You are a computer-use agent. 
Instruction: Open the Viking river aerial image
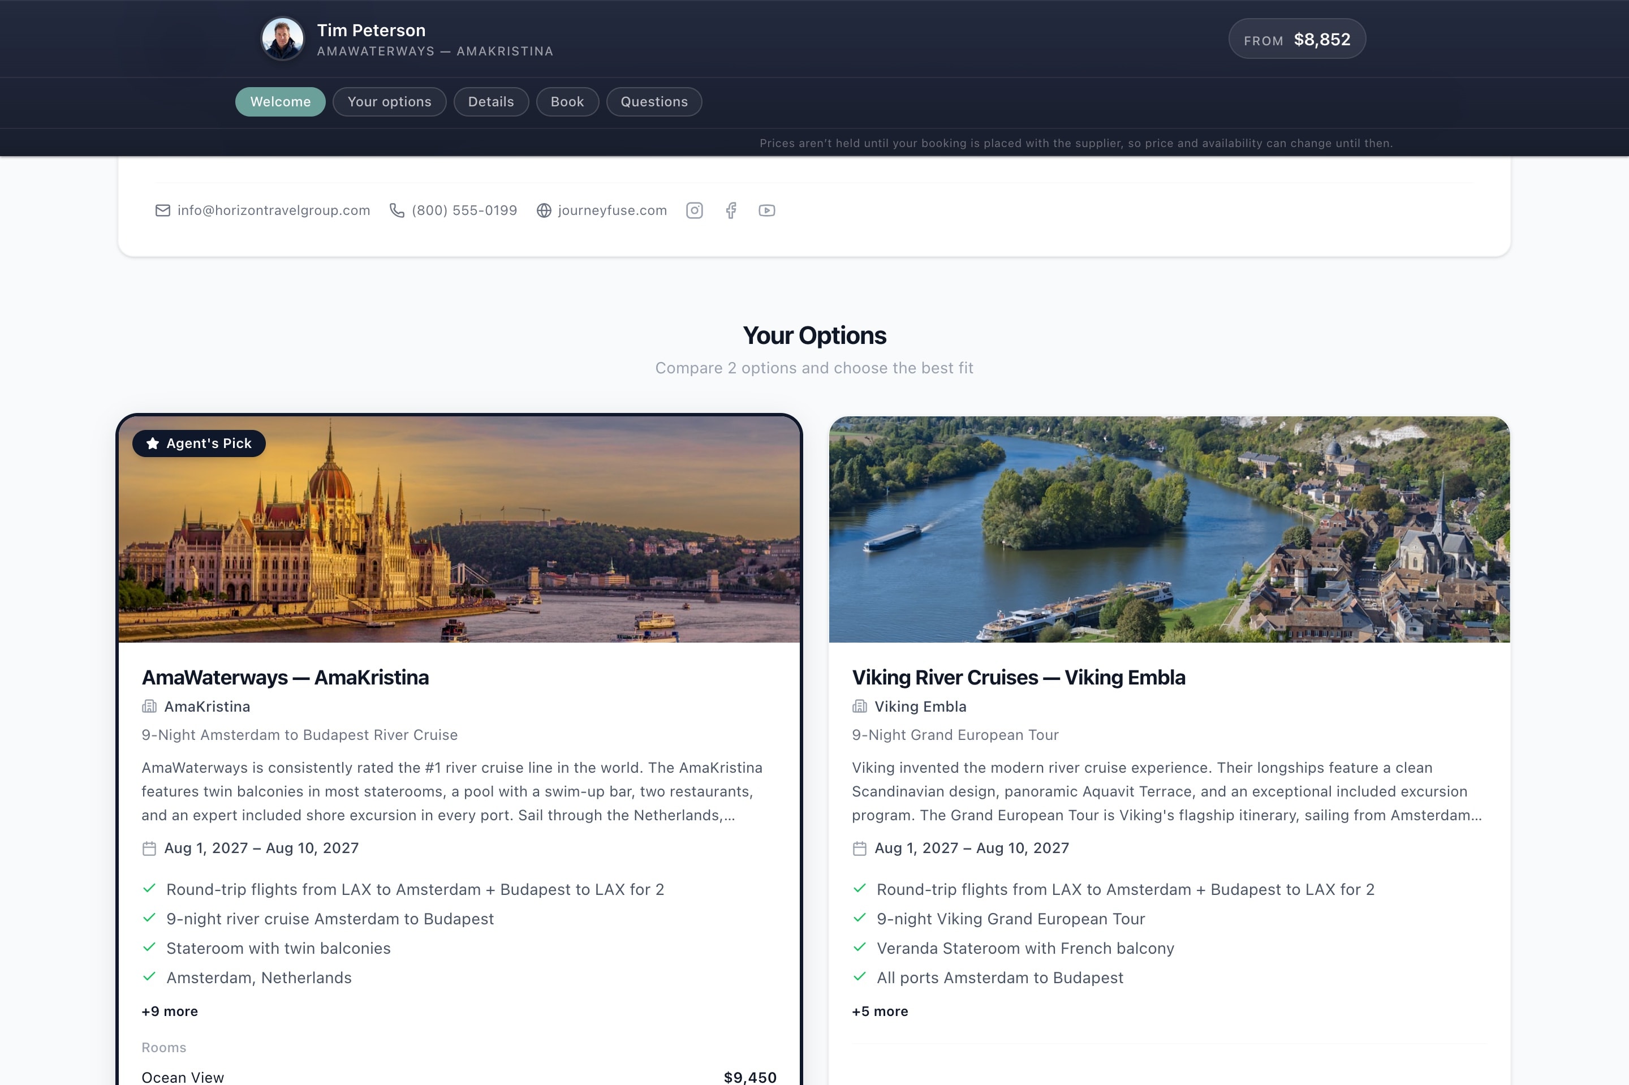coord(1169,529)
